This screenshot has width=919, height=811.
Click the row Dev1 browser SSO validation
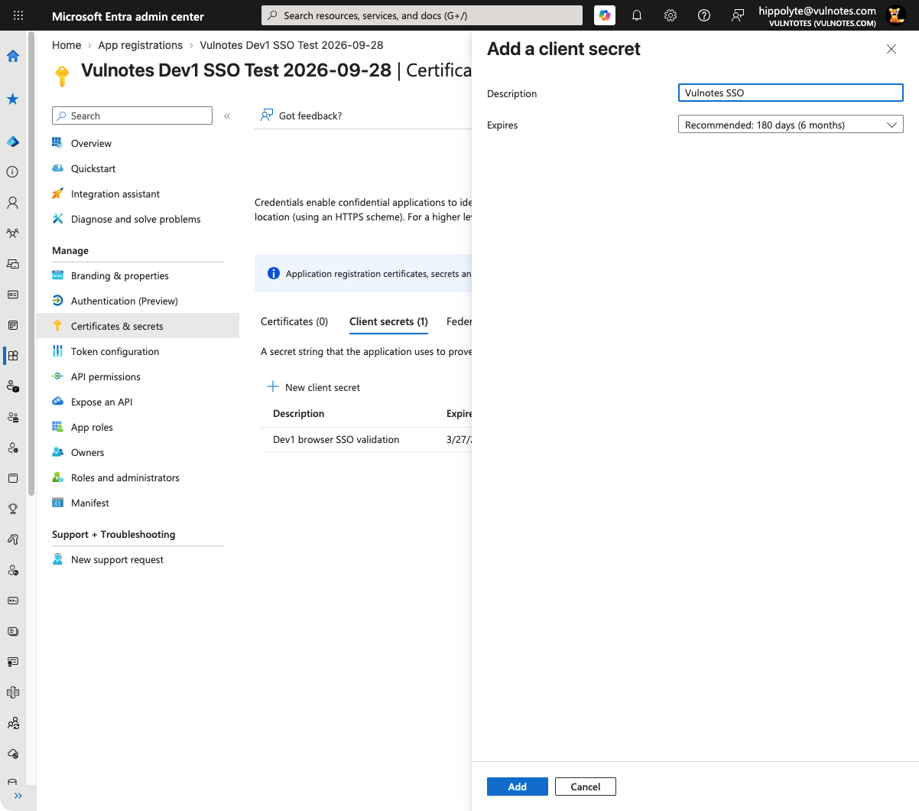[x=366, y=439]
